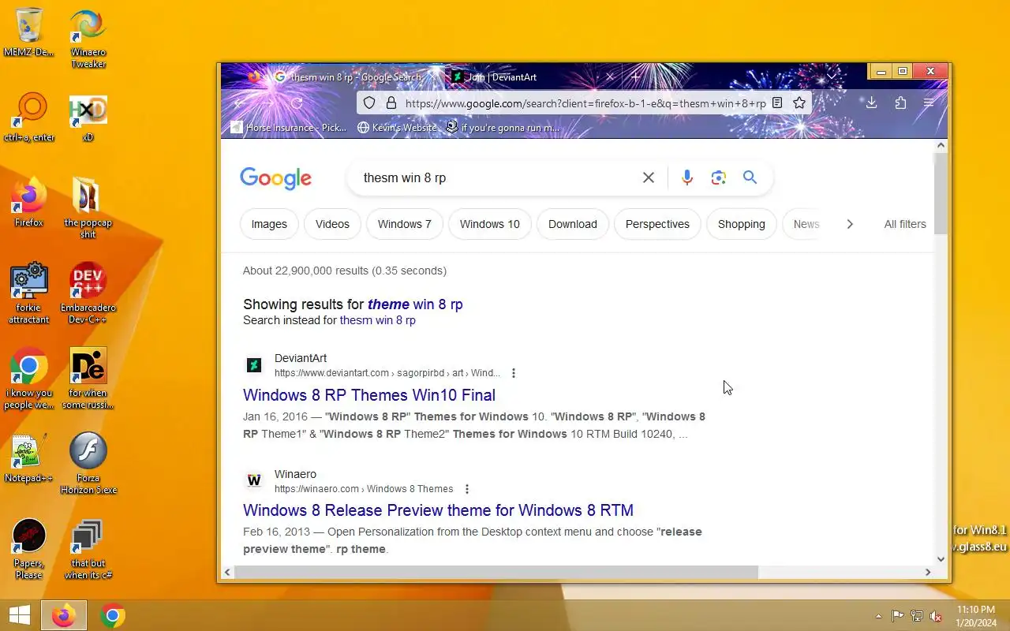The image size is (1010, 631).
Task: Bookmark this page with the star icon
Action: pyautogui.click(x=799, y=103)
